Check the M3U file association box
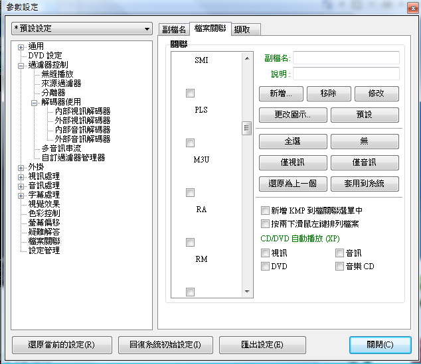421x364 pixels. pos(191,143)
